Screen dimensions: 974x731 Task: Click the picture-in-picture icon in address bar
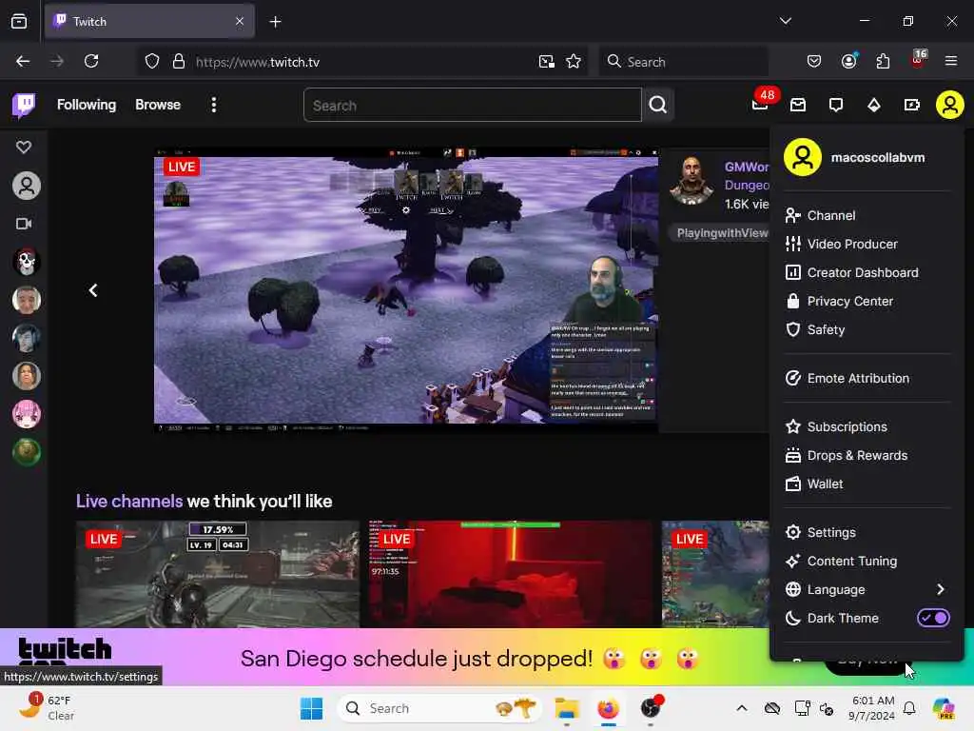pos(547,62)
